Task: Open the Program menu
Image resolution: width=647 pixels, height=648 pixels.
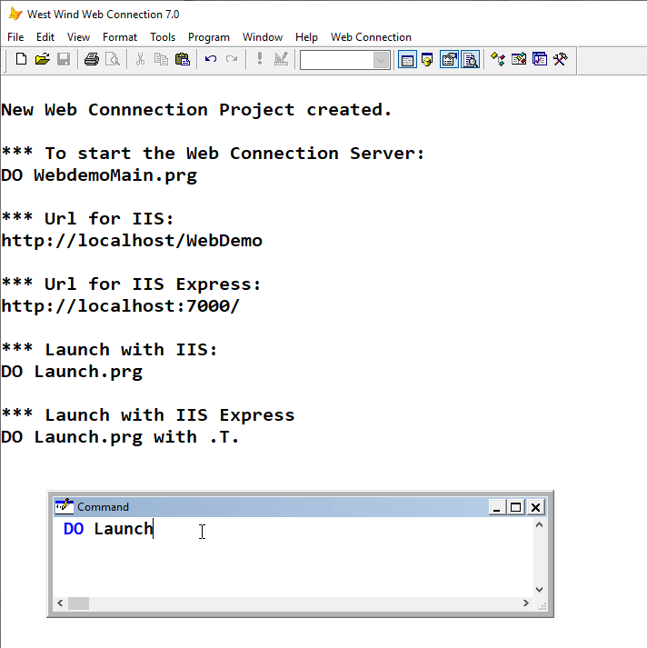Action: (x=209, y=37)
